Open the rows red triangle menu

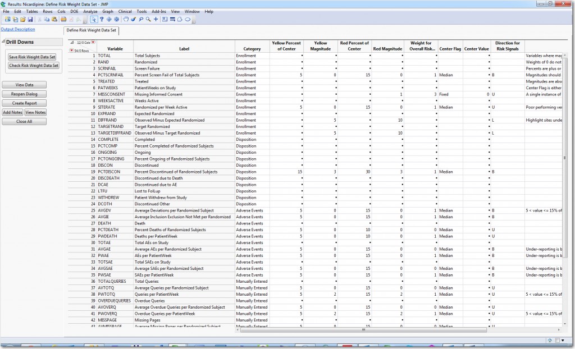[x=71, y=50]
